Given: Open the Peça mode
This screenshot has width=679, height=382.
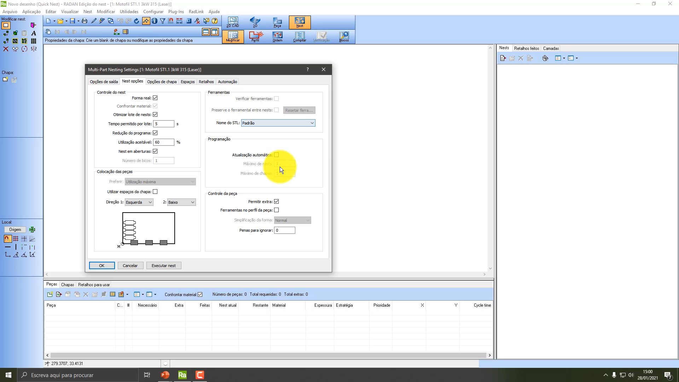Looking at the screenshot, I should point(277,22).
